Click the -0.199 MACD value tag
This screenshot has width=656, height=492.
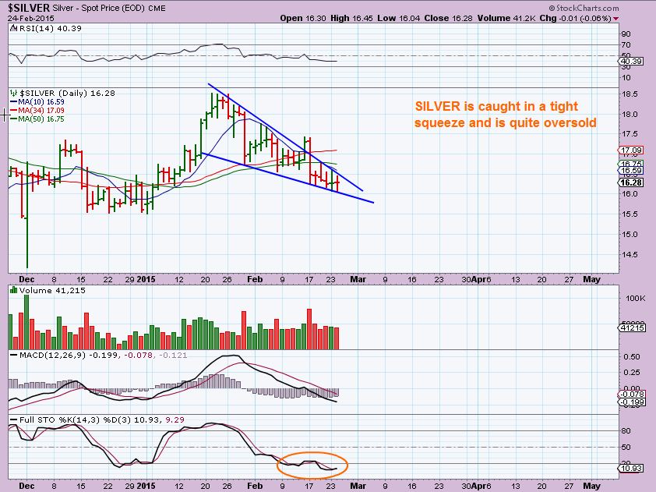click(632, 402)
